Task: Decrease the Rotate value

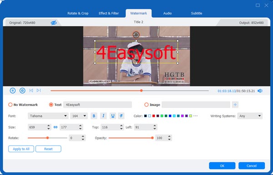Action: tap(83, 140)
